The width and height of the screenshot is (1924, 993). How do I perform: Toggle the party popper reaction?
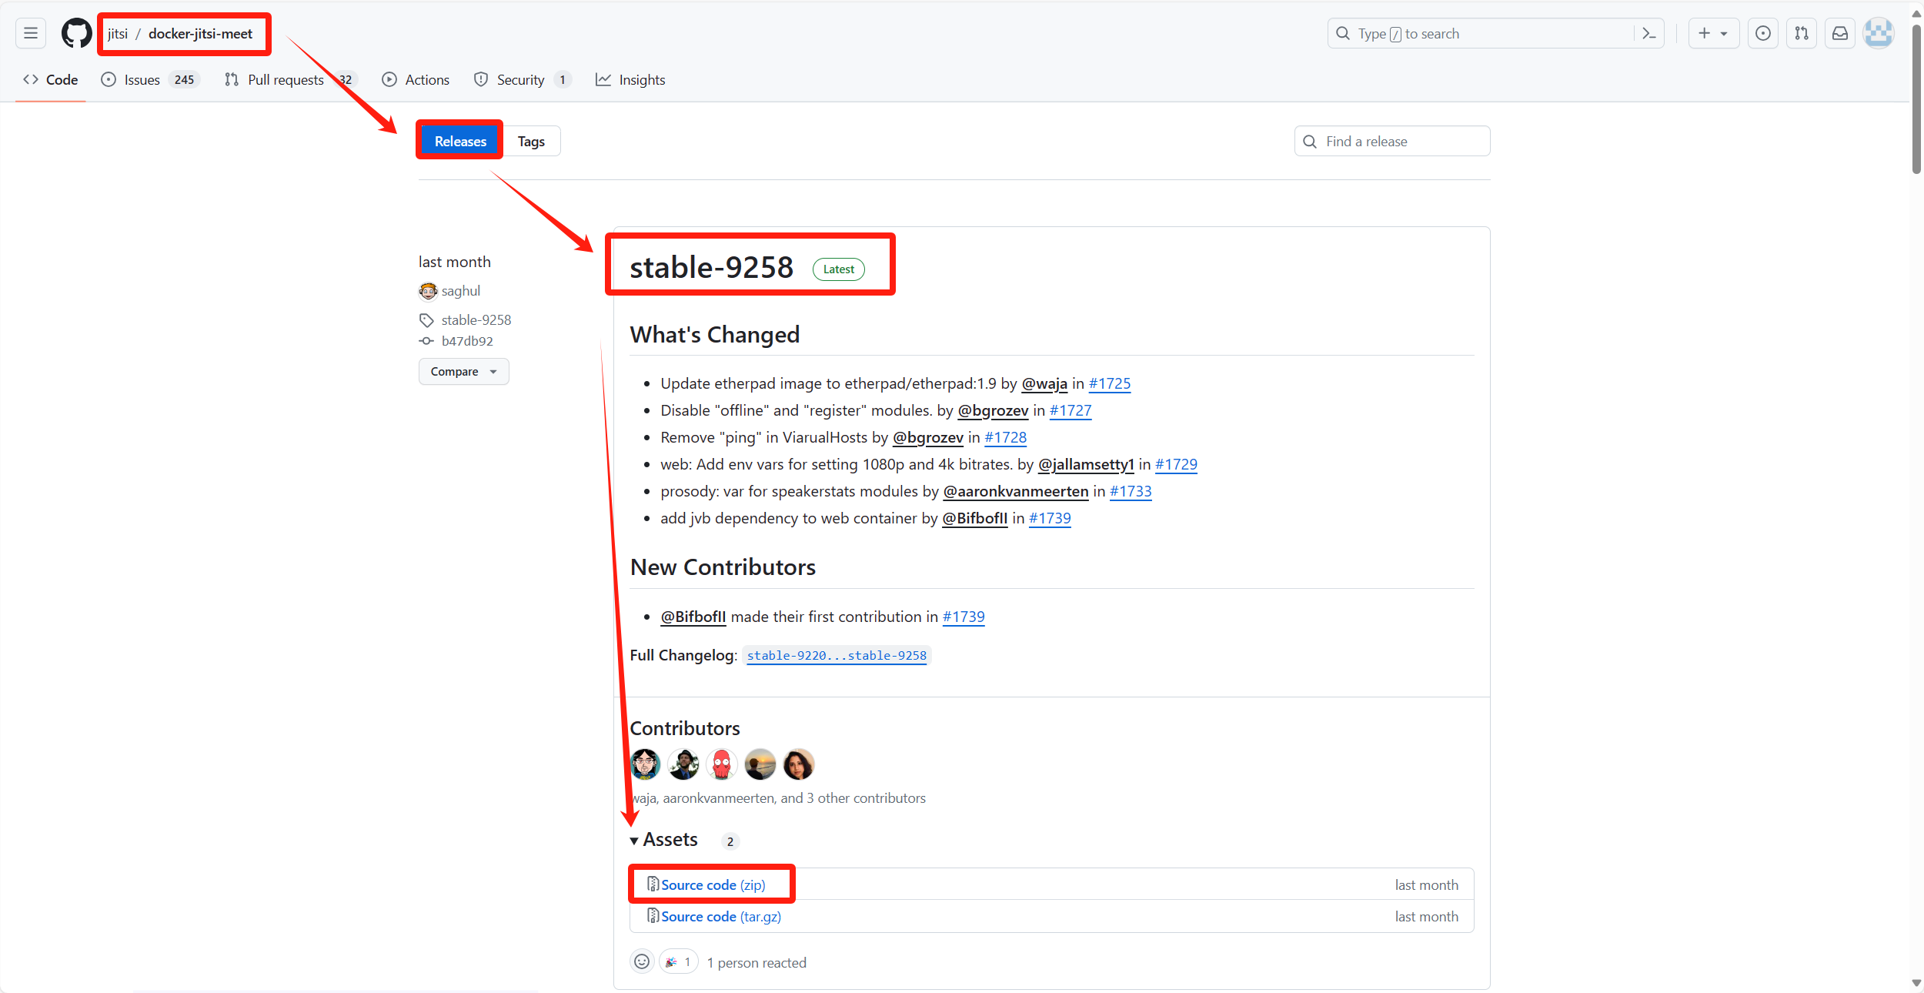pos(678,961)
